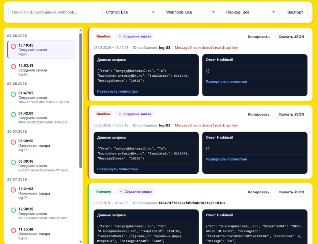The width and height of the screenshot is (318, 244).
Task: Click red status circle for log-82 entry
Action: tap(14, 67)
